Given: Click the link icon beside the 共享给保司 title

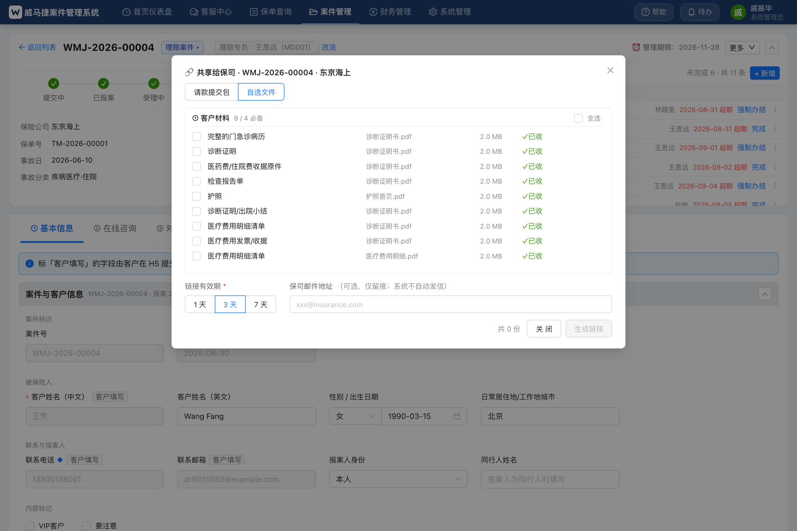Looking at the screenshot, I should point(189,72).
